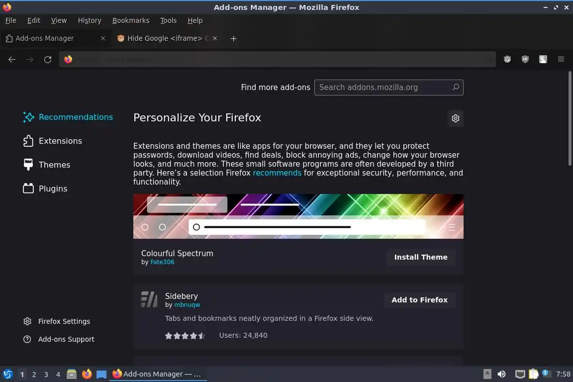Open the gear tools menu for all add-ons

(x=455, y=118)
